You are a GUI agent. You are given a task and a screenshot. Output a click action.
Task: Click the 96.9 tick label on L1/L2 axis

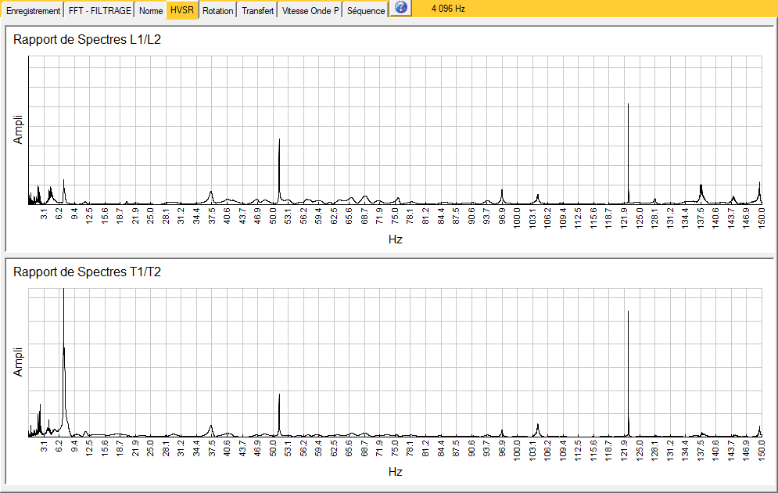[x=502, y=216]
